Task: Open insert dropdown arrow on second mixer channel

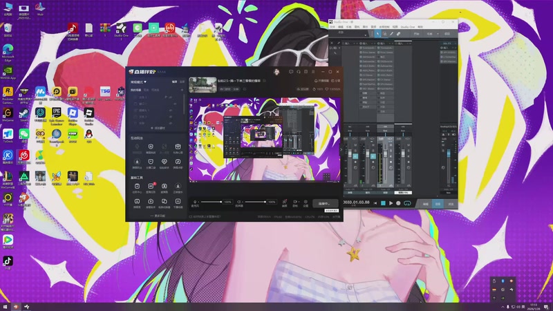Action: point(372,44)
